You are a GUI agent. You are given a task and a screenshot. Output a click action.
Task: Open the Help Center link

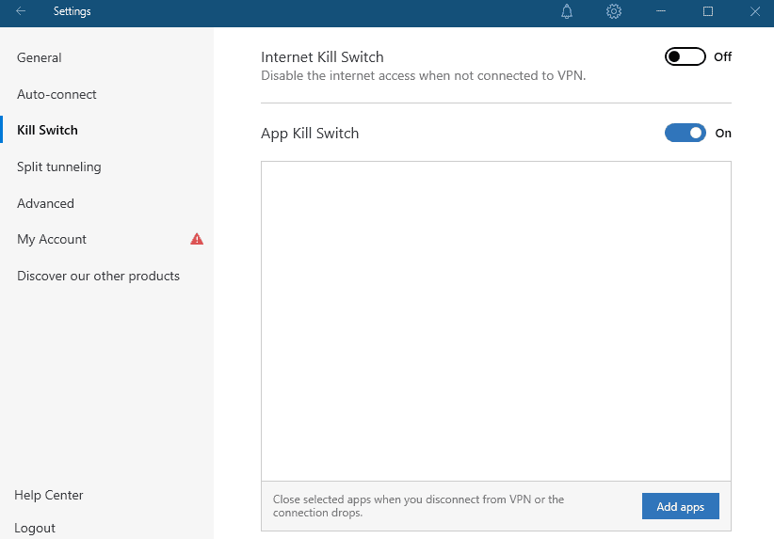tap(49, 495)
